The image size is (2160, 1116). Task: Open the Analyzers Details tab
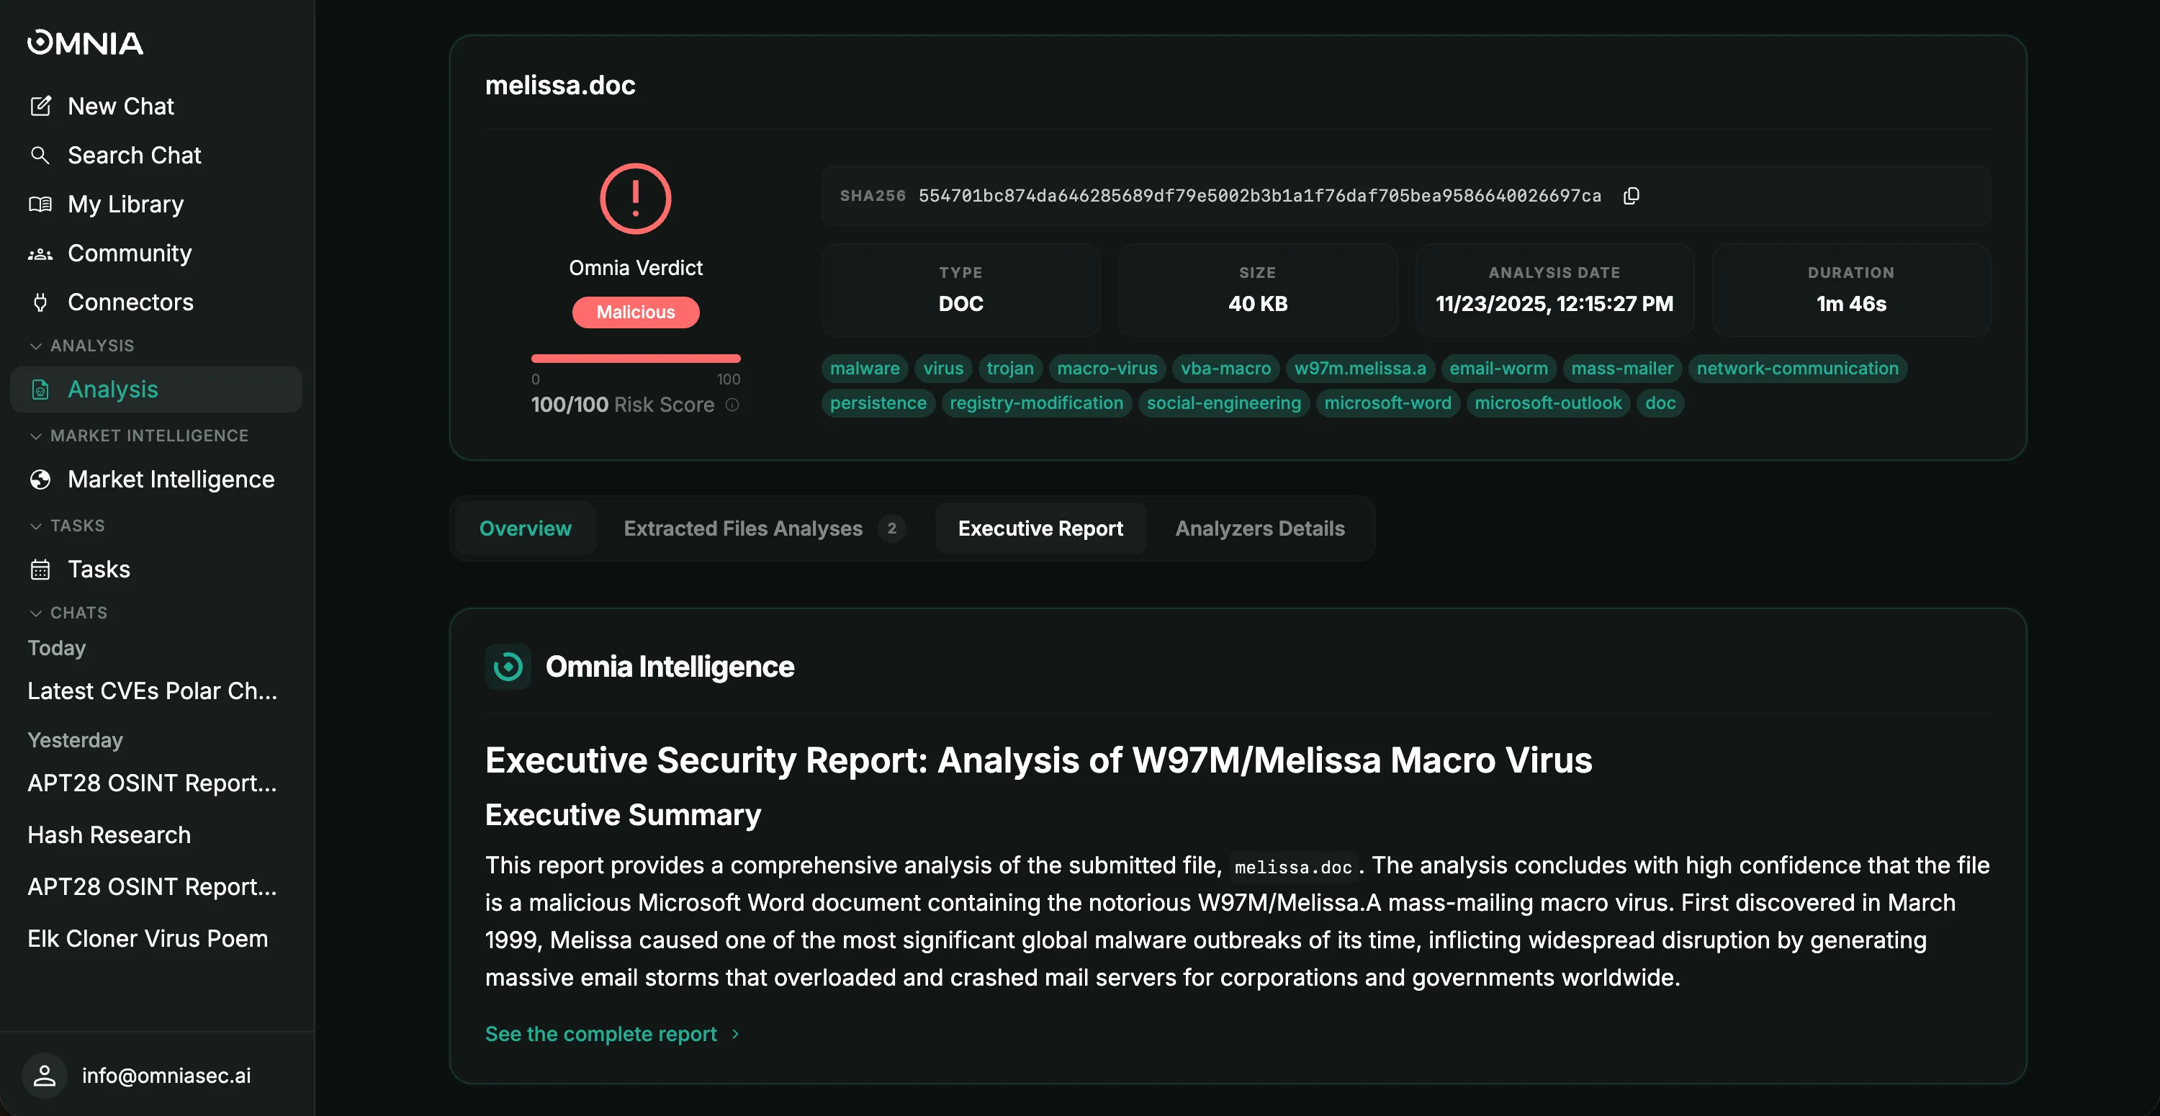(1259, 528)
